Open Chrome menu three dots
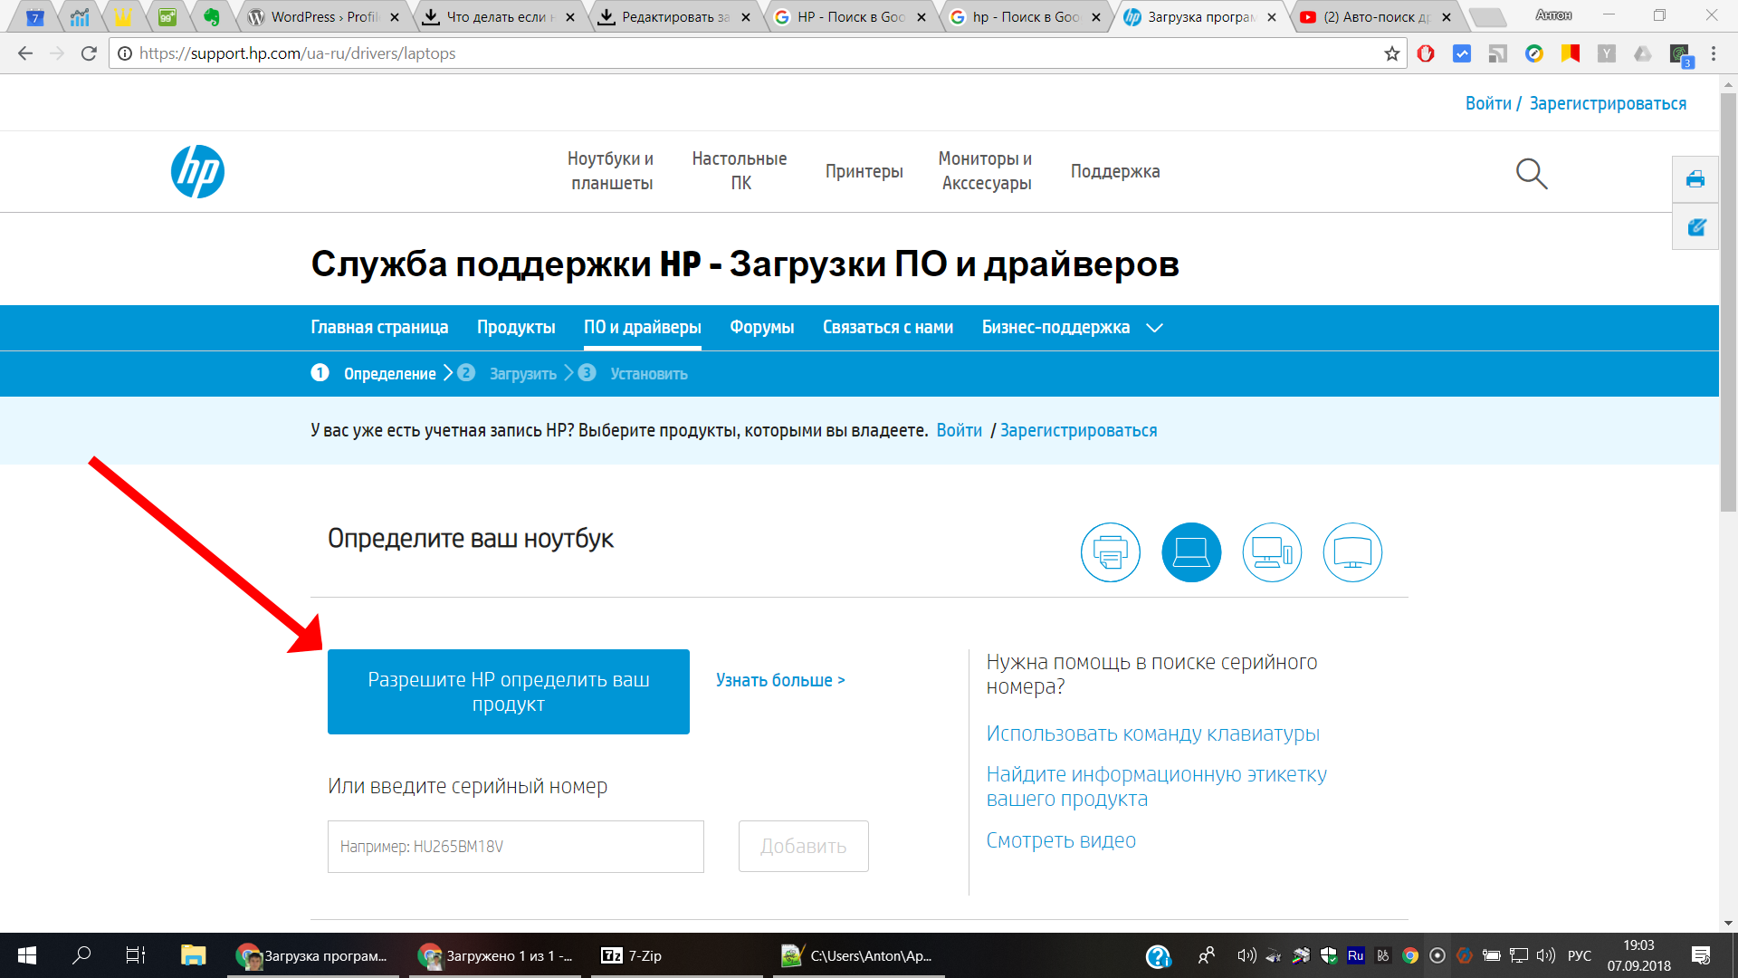The height and width of the screenshot is (978, 1738). coord(1714,53)
